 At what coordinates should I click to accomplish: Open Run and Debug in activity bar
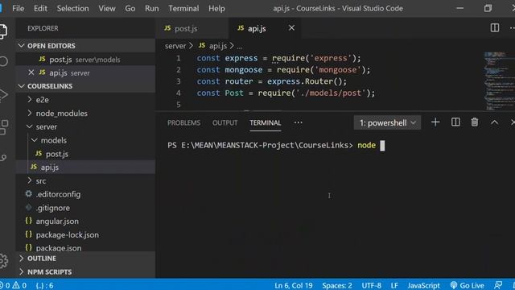[3, 95]
